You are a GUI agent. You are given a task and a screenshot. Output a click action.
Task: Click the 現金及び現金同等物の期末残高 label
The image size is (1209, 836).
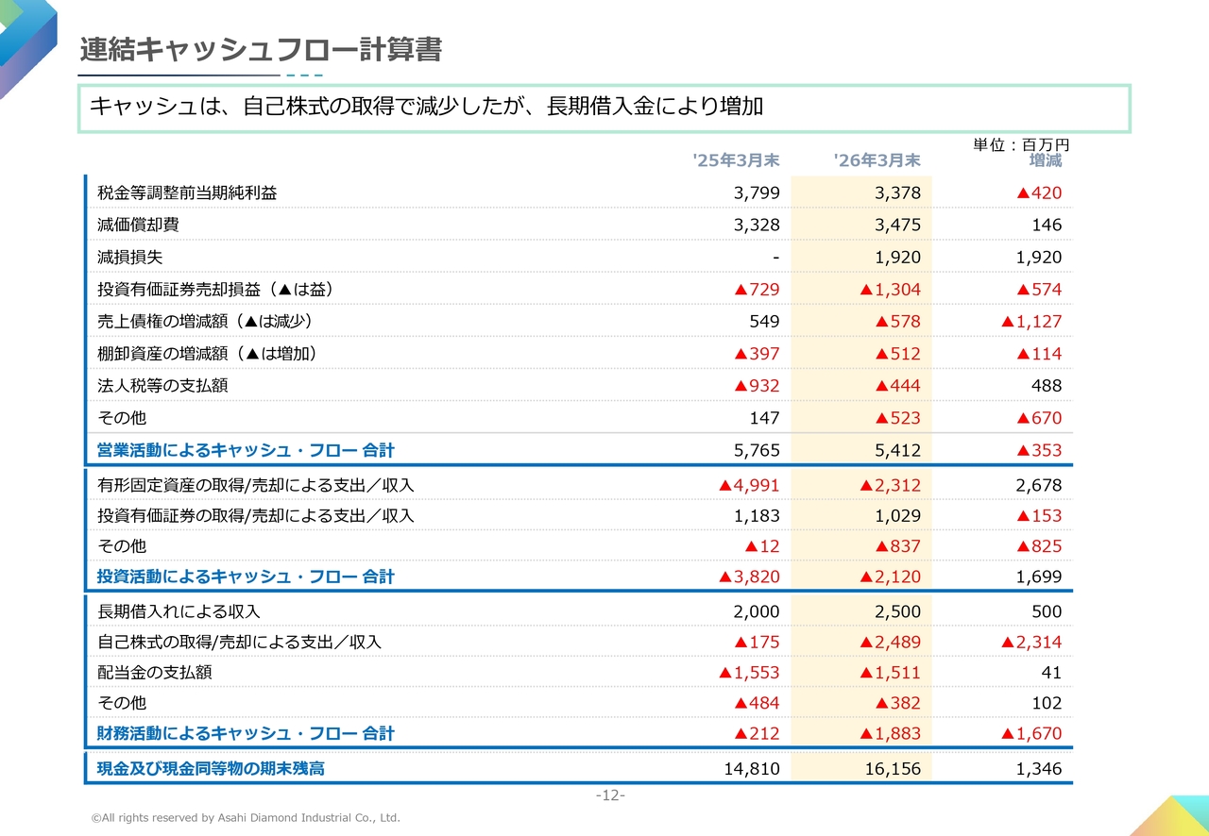211,768
